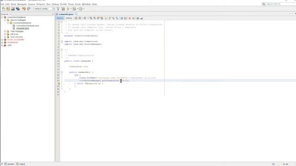Open the Navigate menu

[22, 4]
